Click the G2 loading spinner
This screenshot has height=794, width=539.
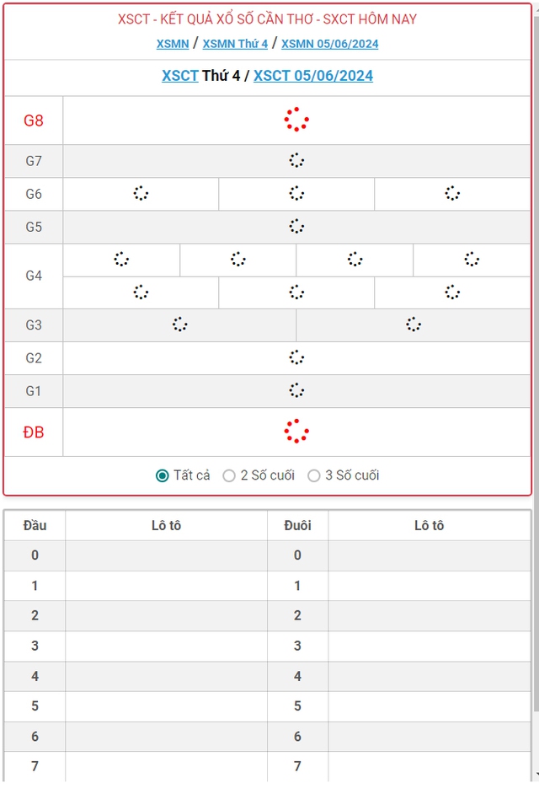(296, 357)
